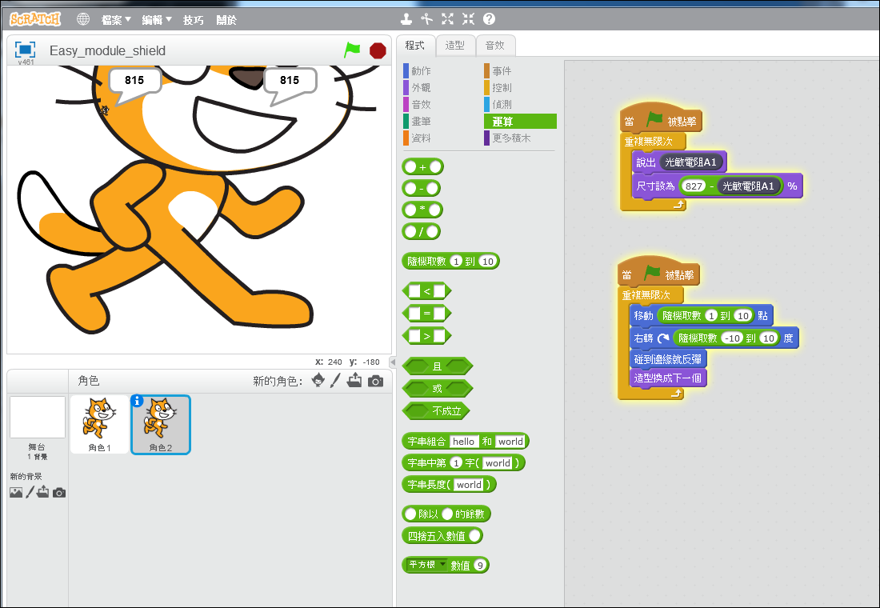Edit the -10 random value field
The width and height of the screenshot is (880, 608).
[732, 338]
